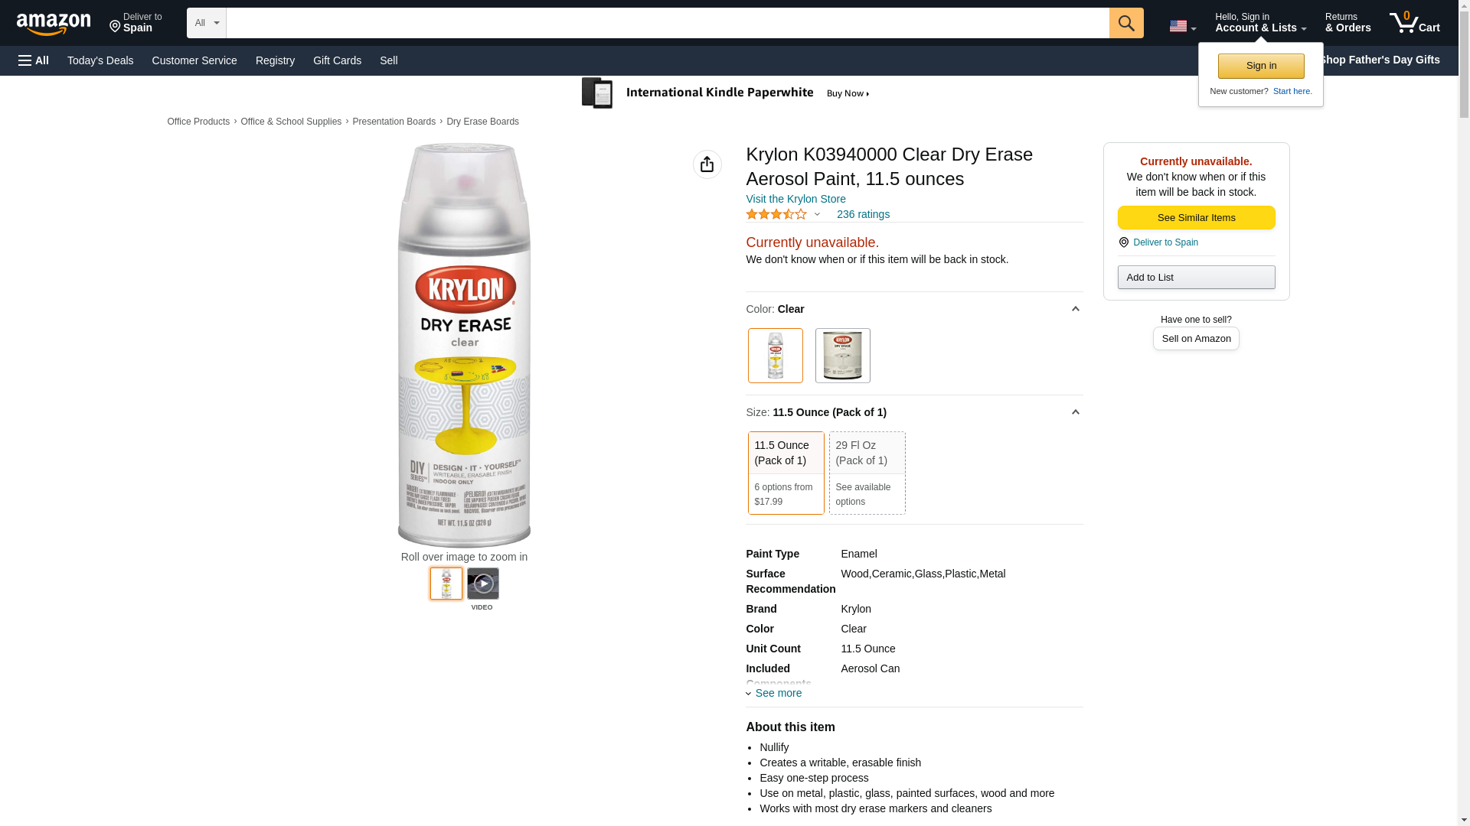The height and width of the screenshot is (826, 1470).
Task: Click the Deliver to Spain location icon
Action: (x=1124, y=242)
